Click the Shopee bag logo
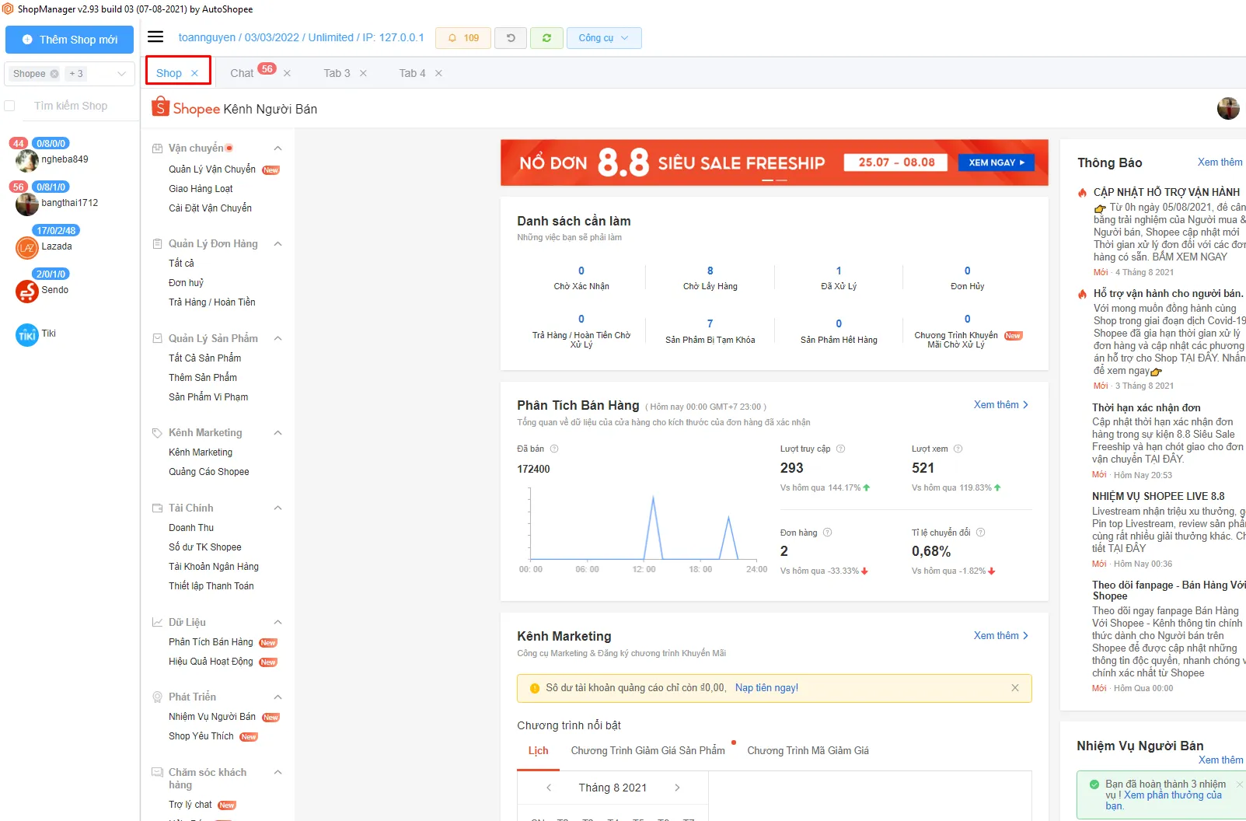This screenshot has width=1246, height=821. [160, 107]
